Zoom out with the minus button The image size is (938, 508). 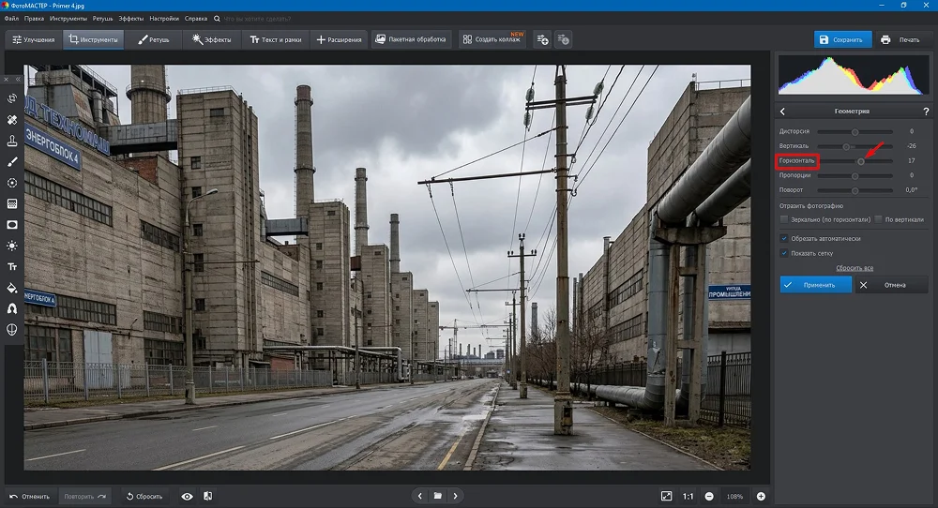click(709, 496)
